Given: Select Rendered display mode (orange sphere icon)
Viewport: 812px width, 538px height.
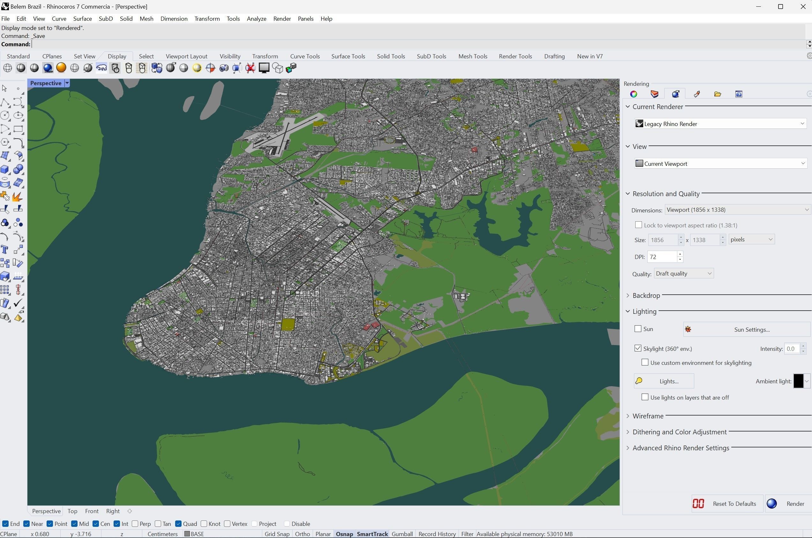Looking at the screenshot, I should click(x=61, y=68).
